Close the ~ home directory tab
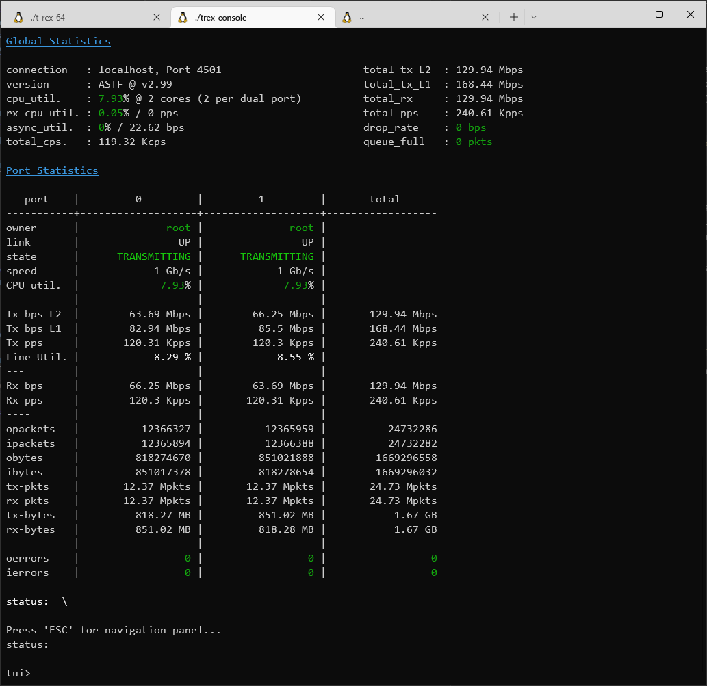Viewport: 707px width, 686px height. [485, 18]
